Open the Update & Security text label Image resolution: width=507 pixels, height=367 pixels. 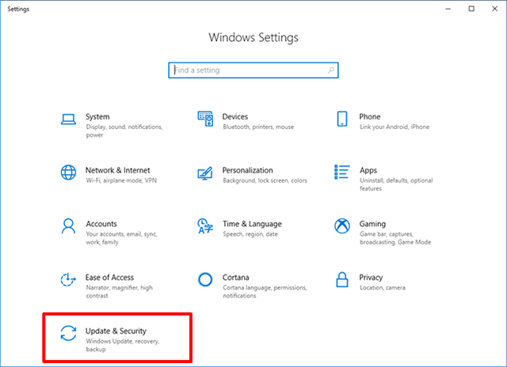pyautogui.click(x=116, y=330)
